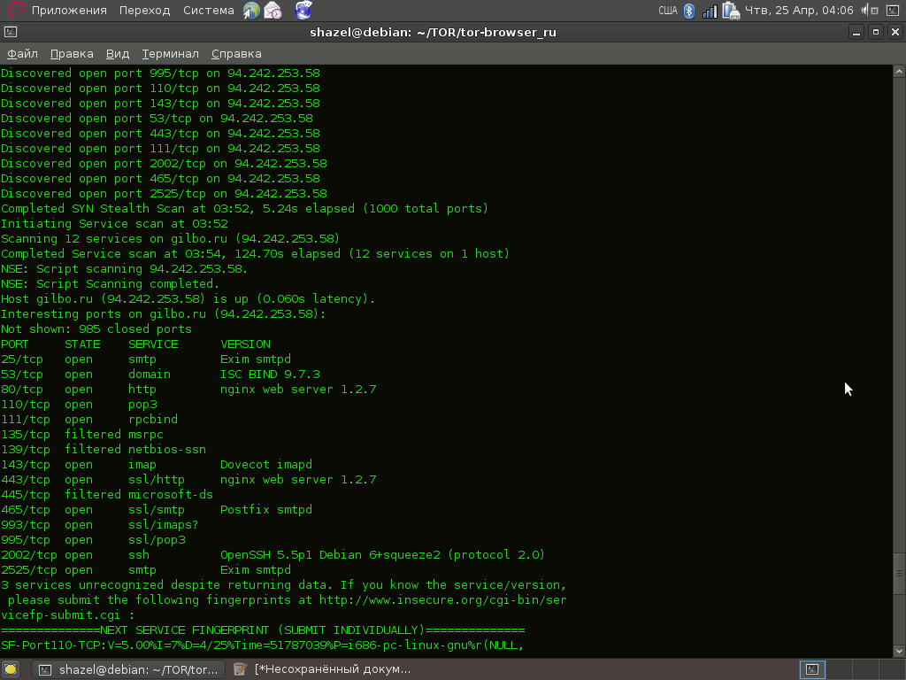The width and height of the screenshot is (906, 680).
Task: Open the Bluetooth tray icon
Action: point(689,11)
